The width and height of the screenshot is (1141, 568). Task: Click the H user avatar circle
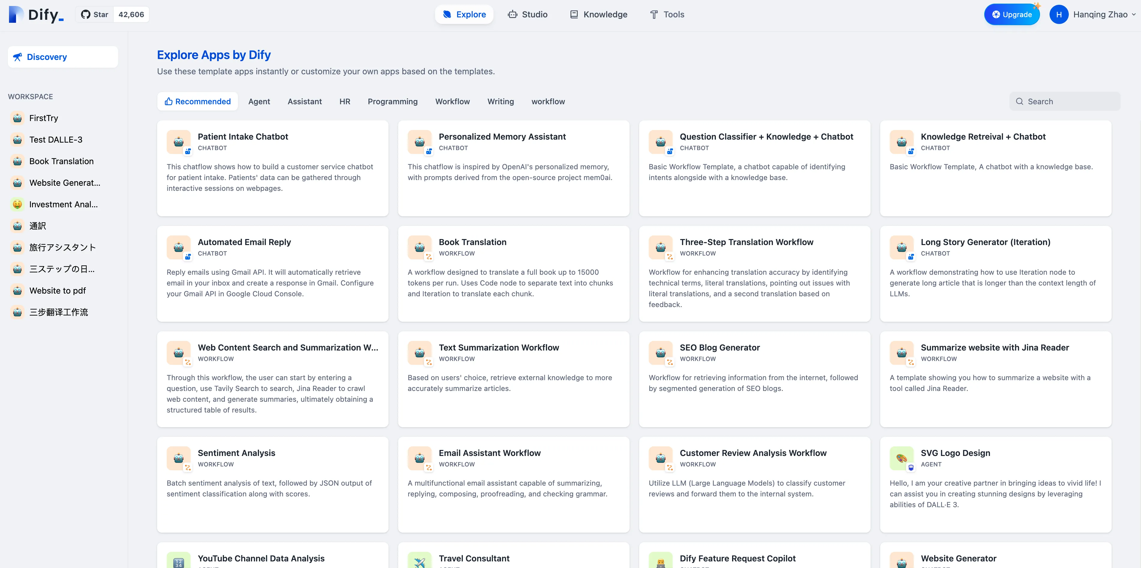point(1059,15)
